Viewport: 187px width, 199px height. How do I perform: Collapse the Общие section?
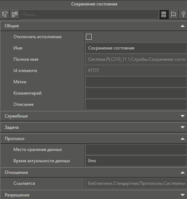[x=93, y=26]
